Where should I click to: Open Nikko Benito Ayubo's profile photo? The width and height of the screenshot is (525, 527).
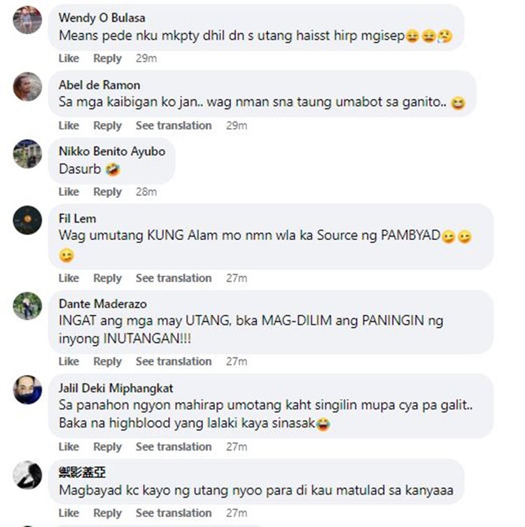click(x=27, y=153)
